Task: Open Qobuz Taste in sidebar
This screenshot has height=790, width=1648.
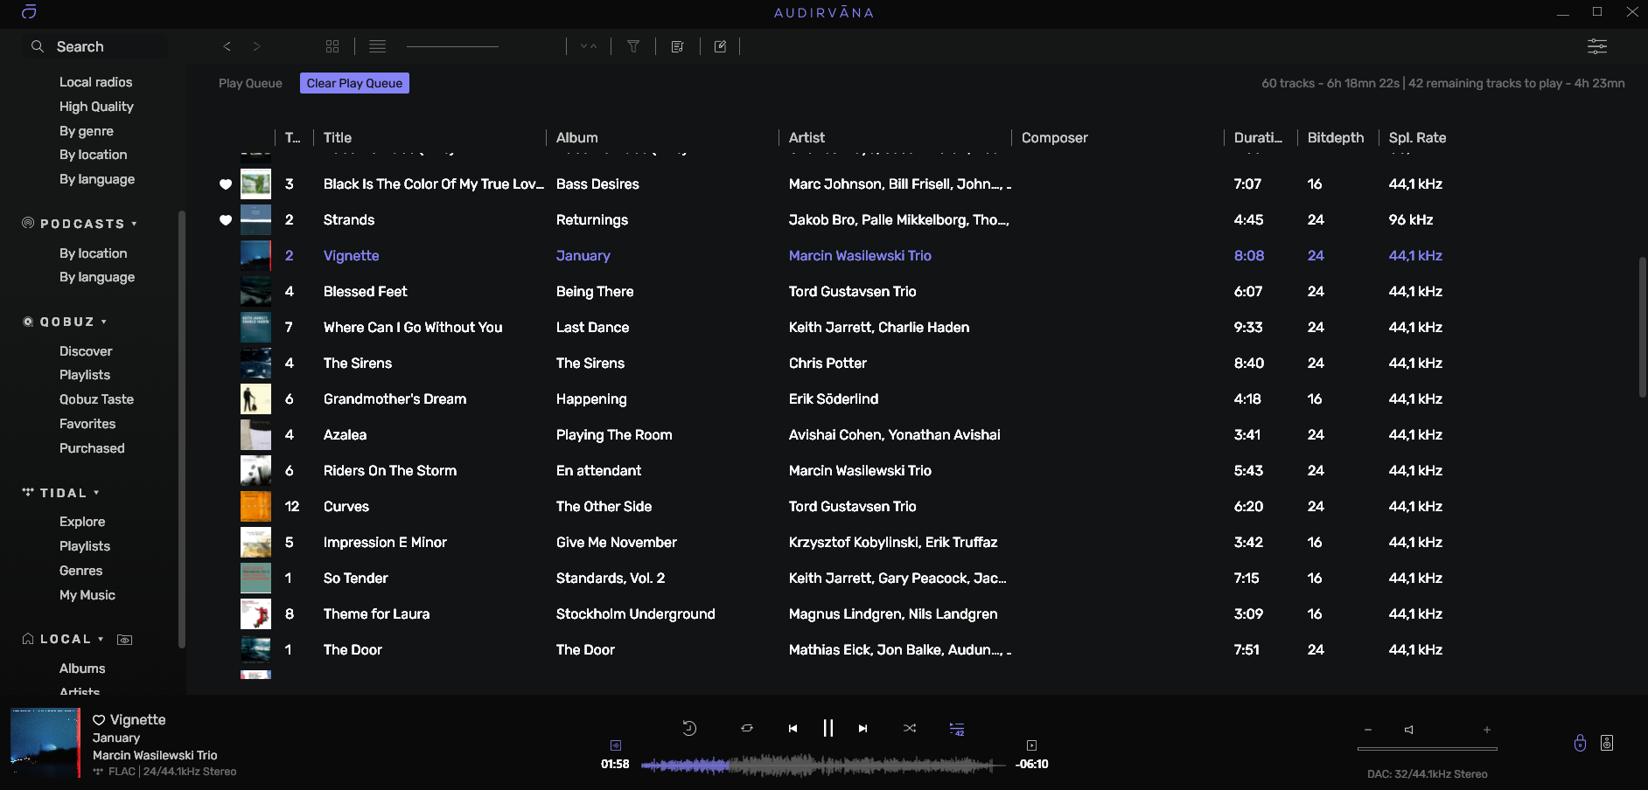Action: (96, 399)
